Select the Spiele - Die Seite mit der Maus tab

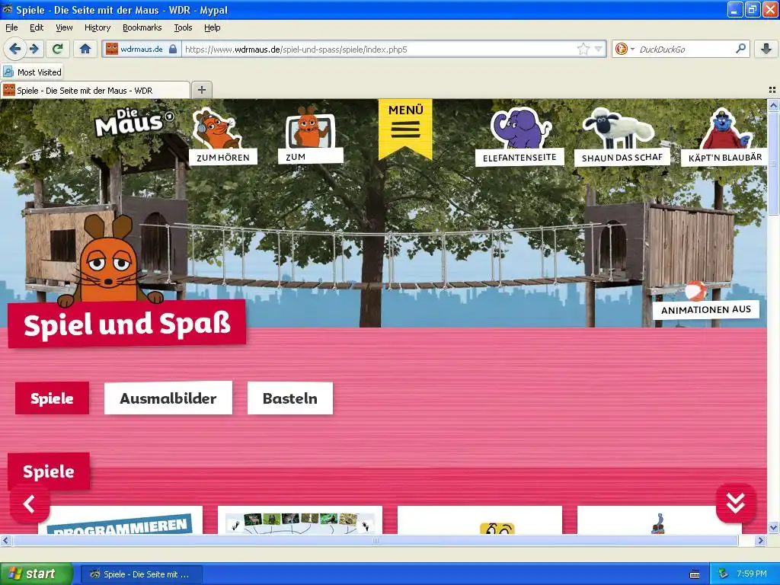tap(95, 90)
